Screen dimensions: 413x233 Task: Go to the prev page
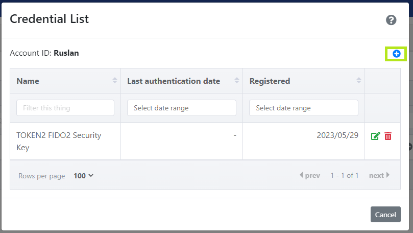(x=310, y=175)
